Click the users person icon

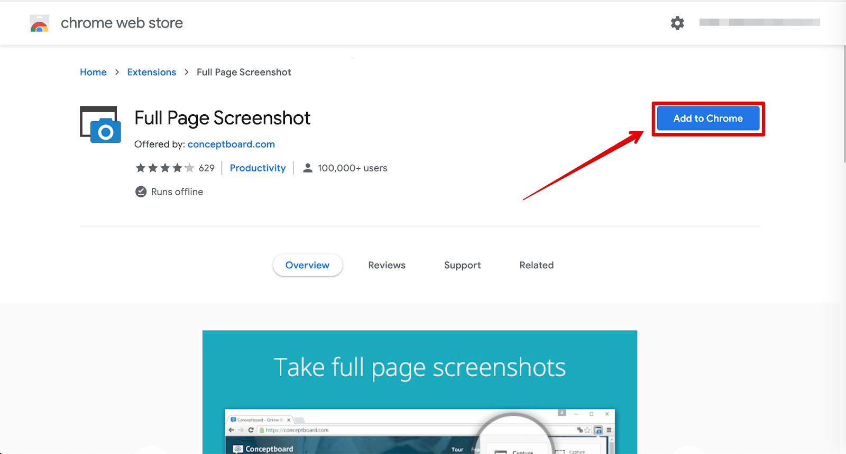tap(308, 168)
